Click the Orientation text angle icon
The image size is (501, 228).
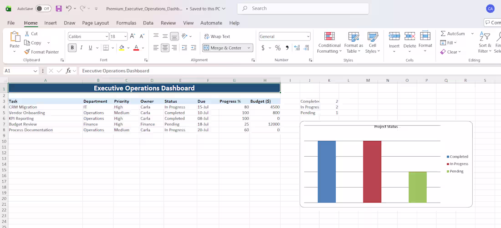[184, 36]
